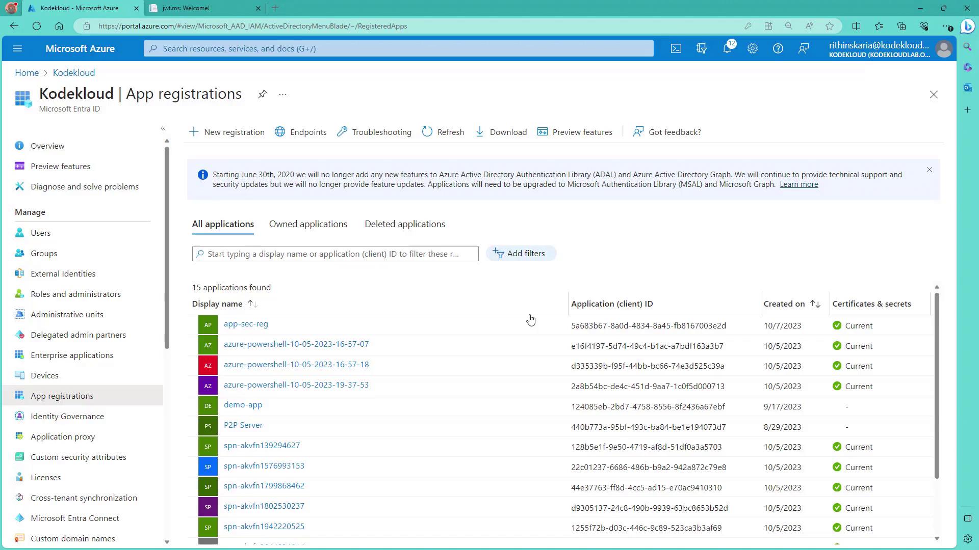Open Azure Cloud Shell icon

click(x=676, y=48)
